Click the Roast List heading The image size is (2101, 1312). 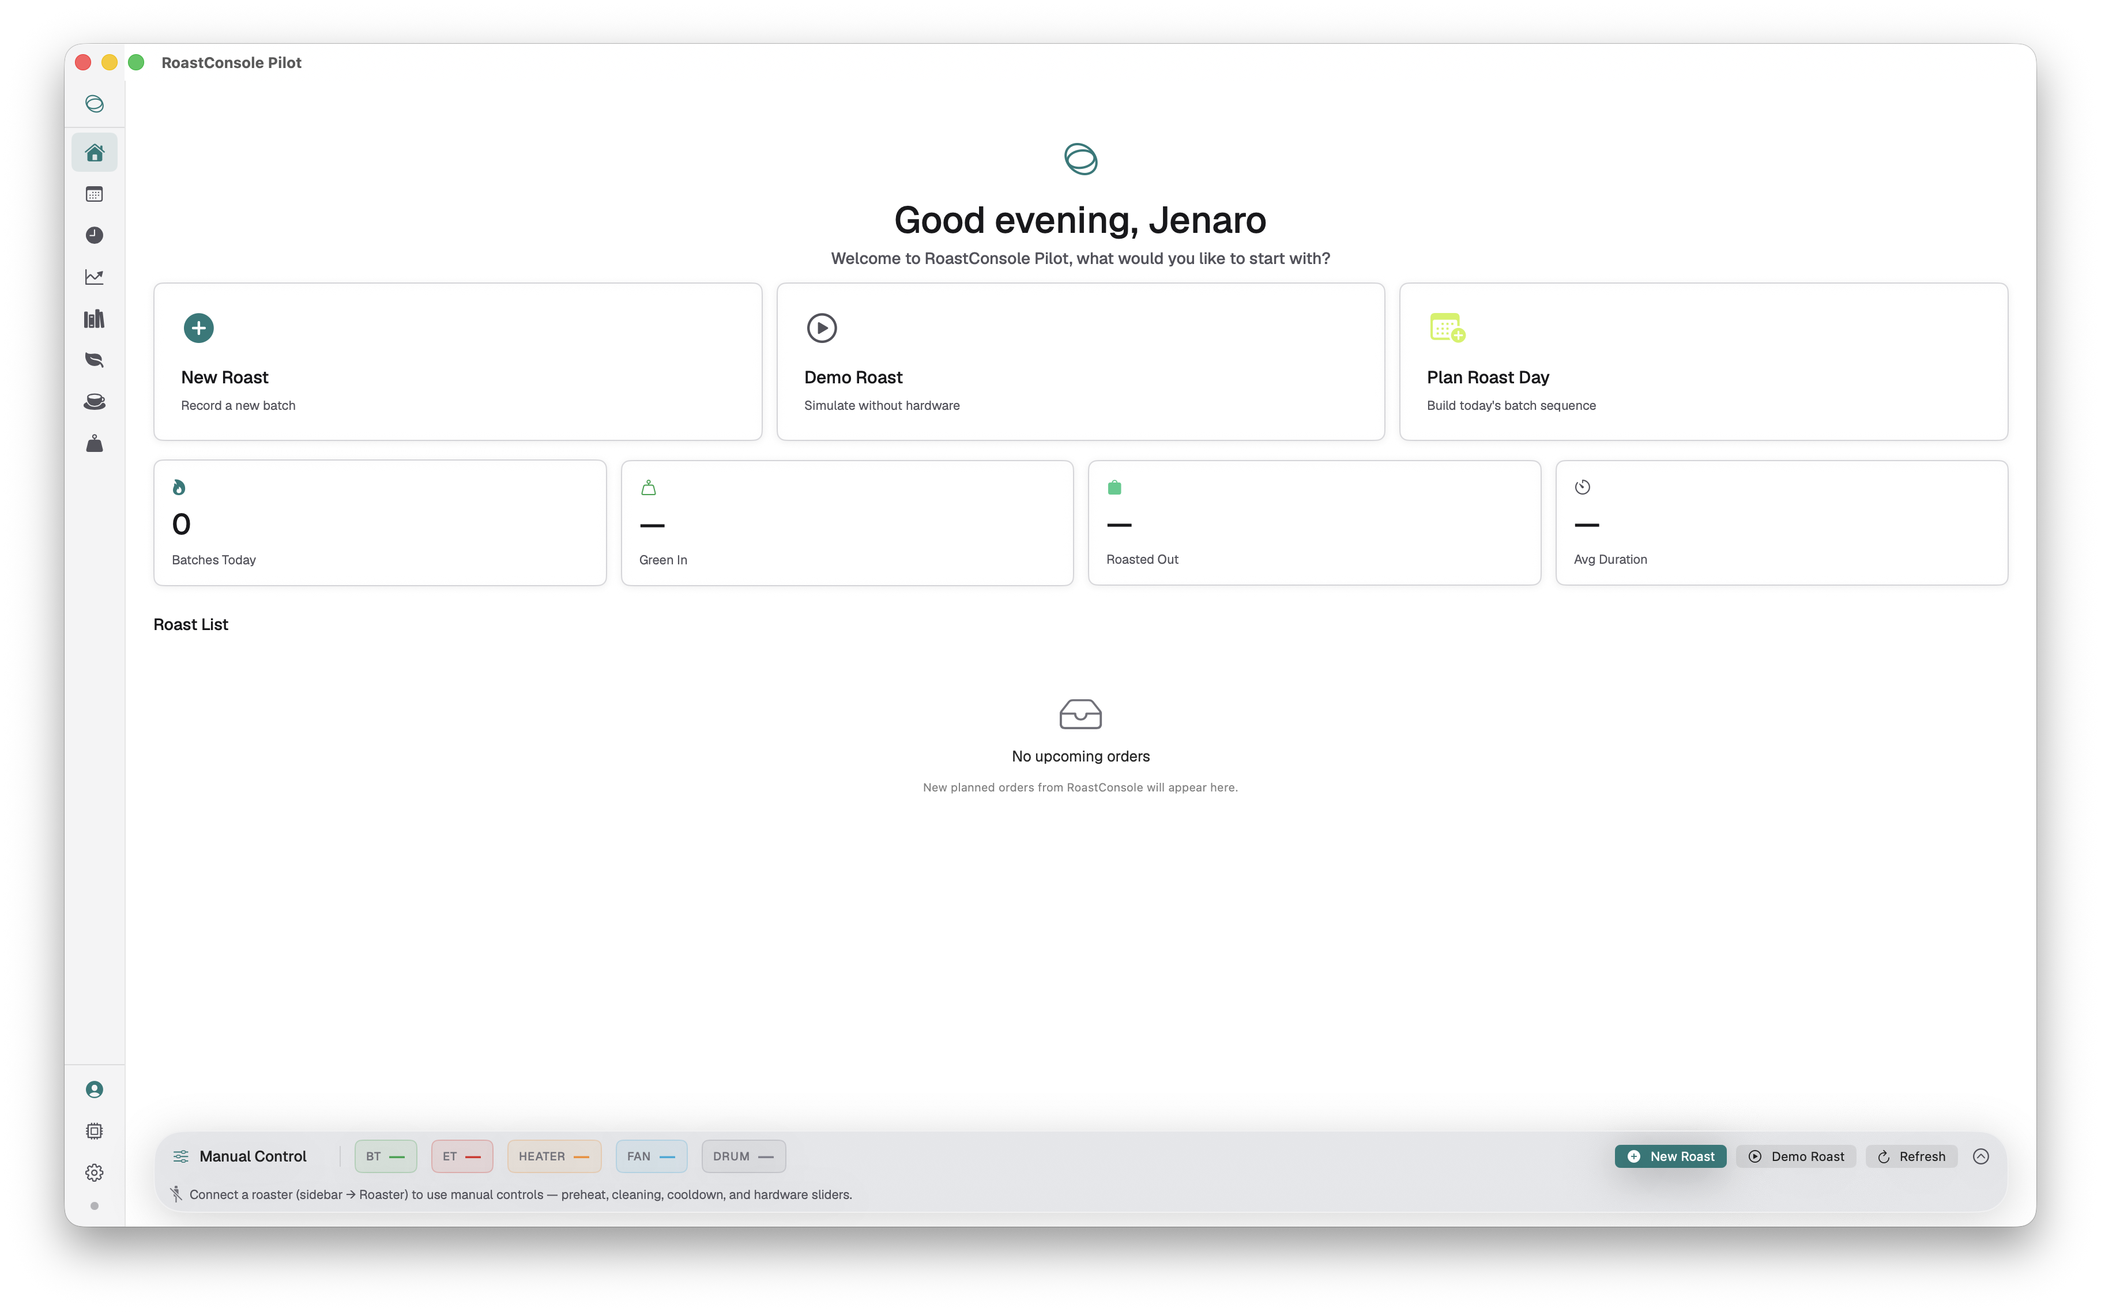pyautogui.click(x=191, y=624)
